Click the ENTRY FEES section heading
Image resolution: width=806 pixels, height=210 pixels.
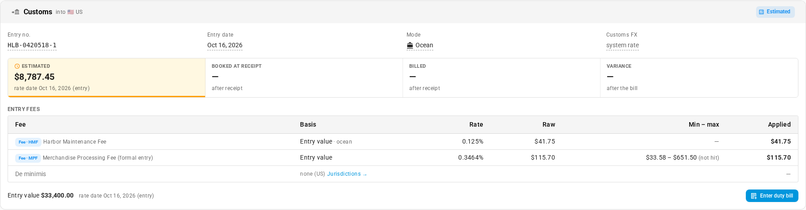click(x=24, y=109)
